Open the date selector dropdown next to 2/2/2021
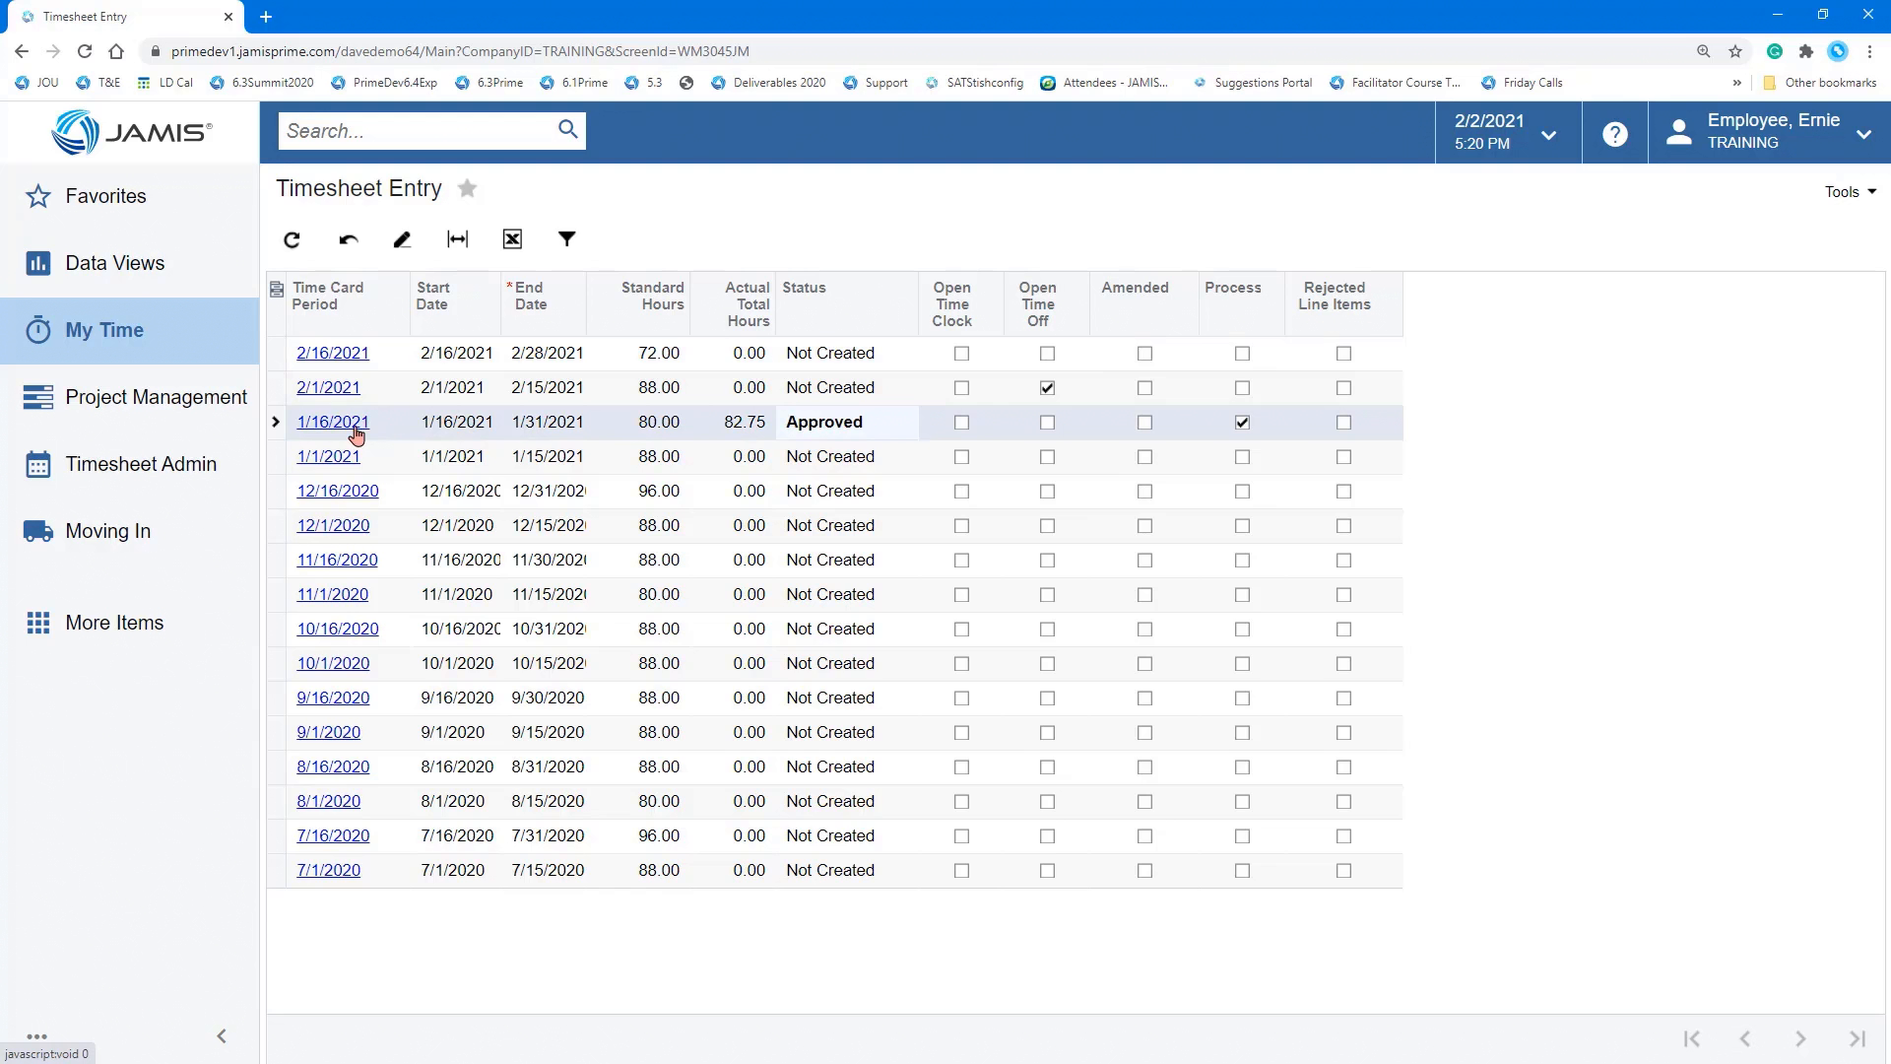Viewport: 1891px width, 1064px height. coord(1547,134)
